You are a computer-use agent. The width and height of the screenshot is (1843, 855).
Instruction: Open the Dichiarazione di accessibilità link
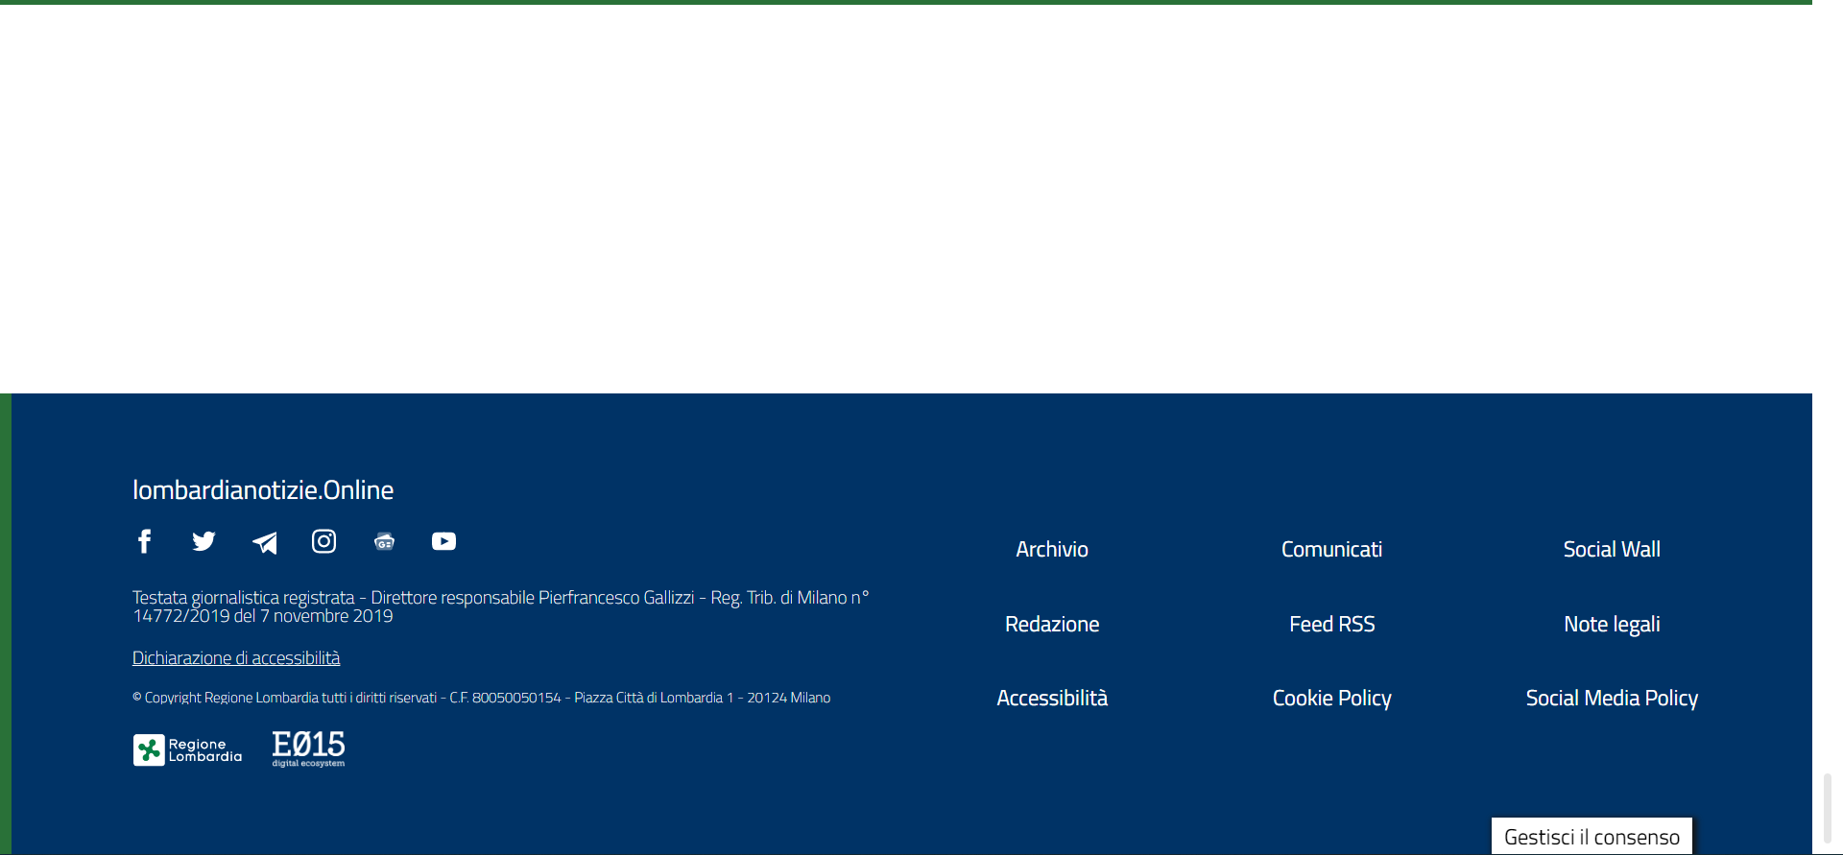click(236, 658)
